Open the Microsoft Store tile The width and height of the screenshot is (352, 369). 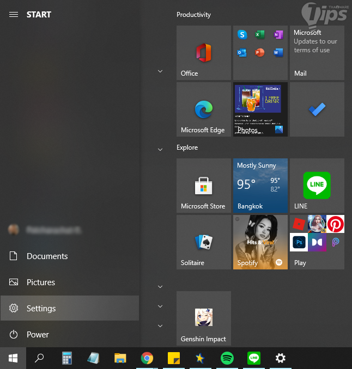tap(204, 186)
